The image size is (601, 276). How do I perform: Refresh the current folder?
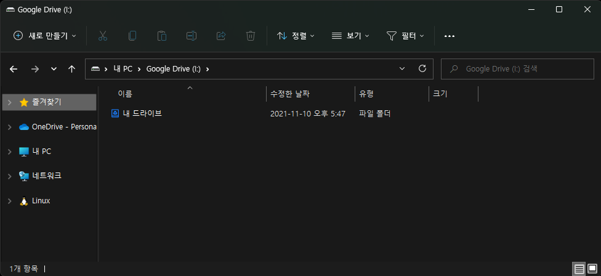[422, 68]
